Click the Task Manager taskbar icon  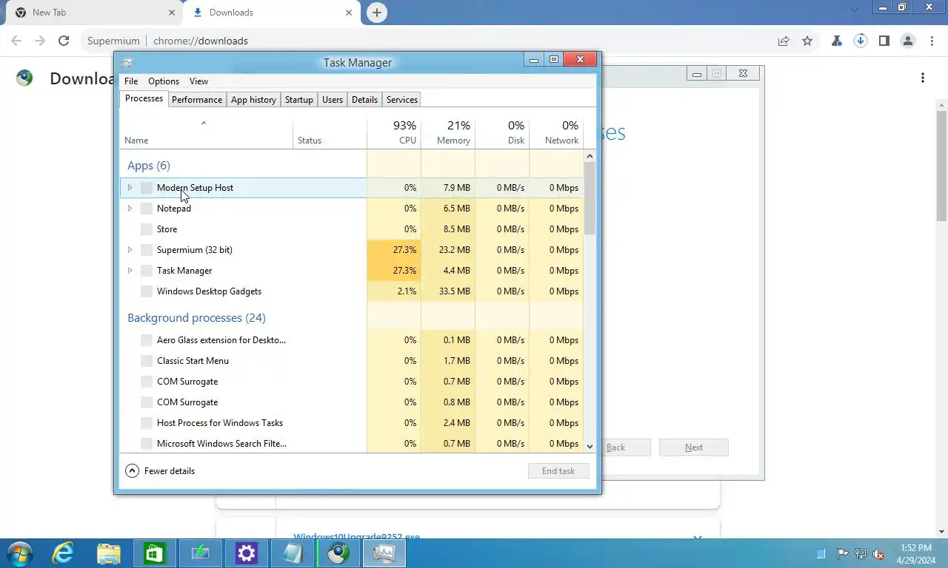[384, 553]
